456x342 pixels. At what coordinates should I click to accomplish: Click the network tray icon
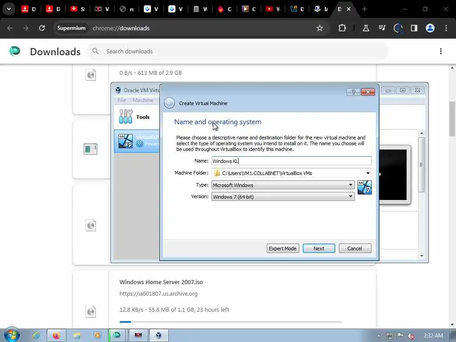tap(390, 336)
